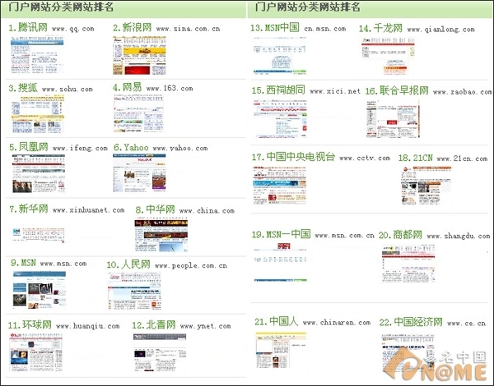Click the 商都网 preview thumbnail
This screenshot has height=386, width=494.
pyautogui.click(x=408, y=264)
